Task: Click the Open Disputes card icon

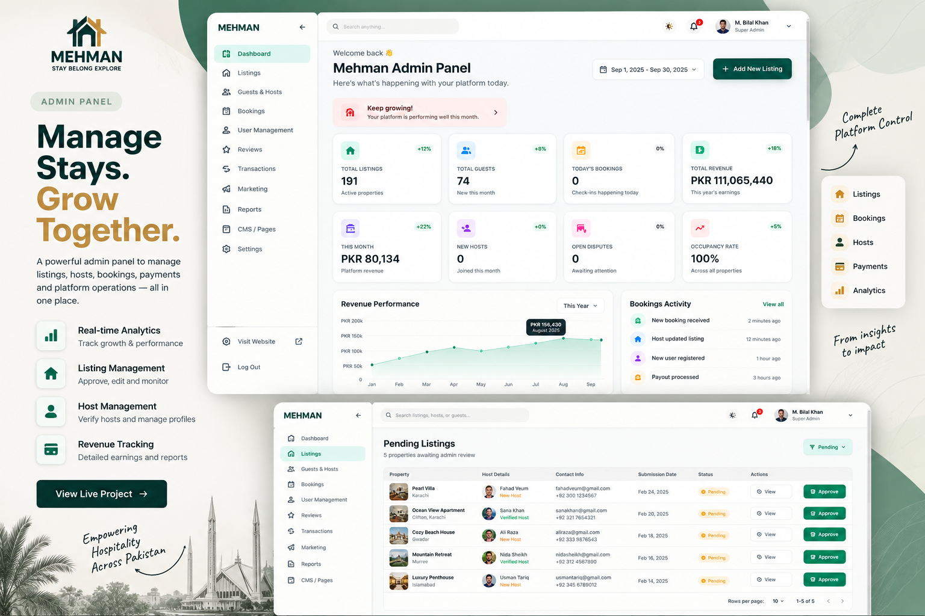Action: [x=581, y=229]
